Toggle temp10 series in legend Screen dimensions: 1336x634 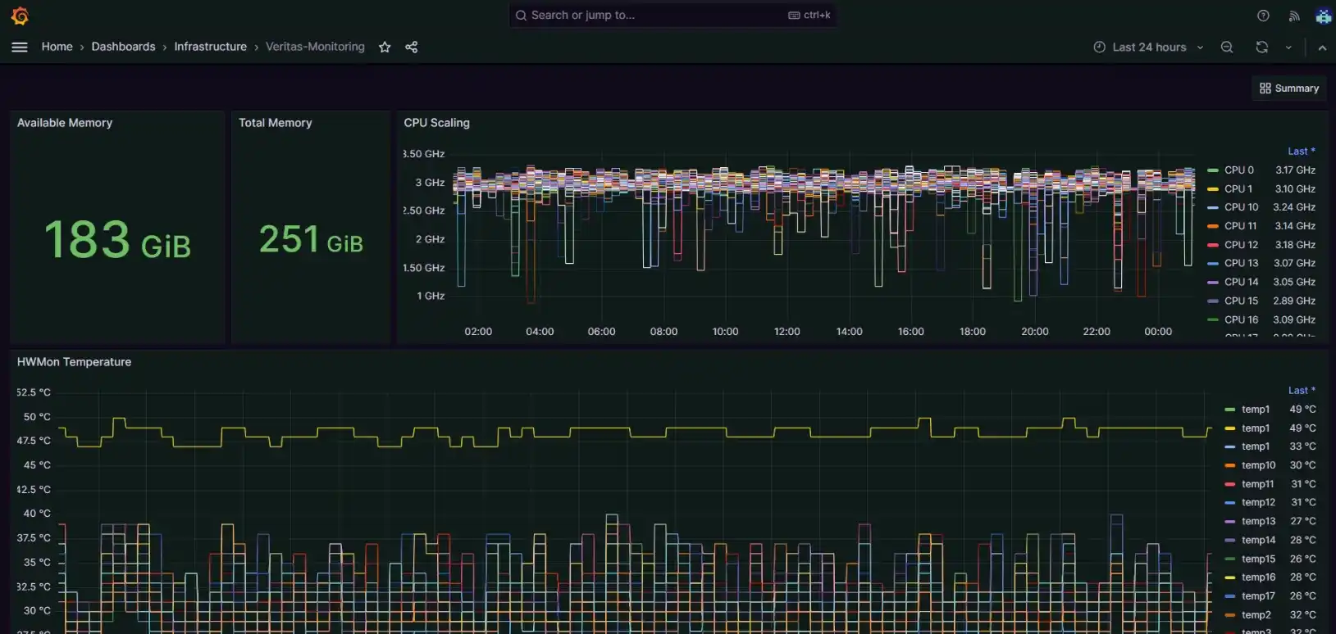point(1258,465)
